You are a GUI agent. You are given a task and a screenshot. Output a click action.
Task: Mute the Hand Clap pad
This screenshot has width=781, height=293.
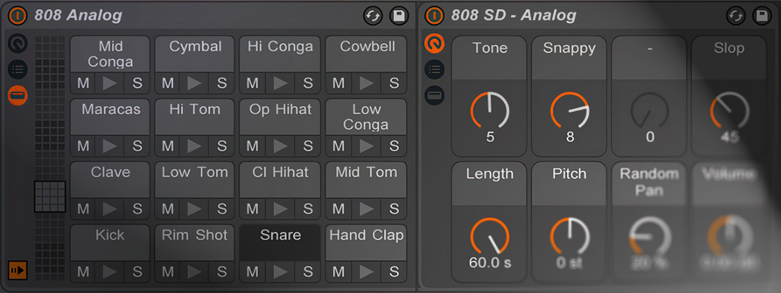point(338,272)
